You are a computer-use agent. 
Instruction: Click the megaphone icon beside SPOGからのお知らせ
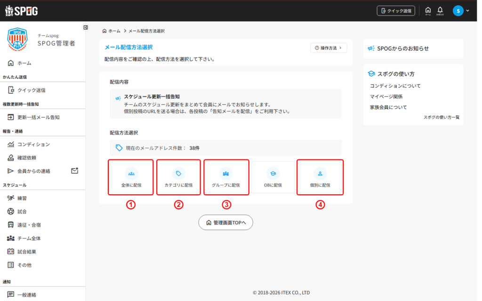tap(371, 48)
